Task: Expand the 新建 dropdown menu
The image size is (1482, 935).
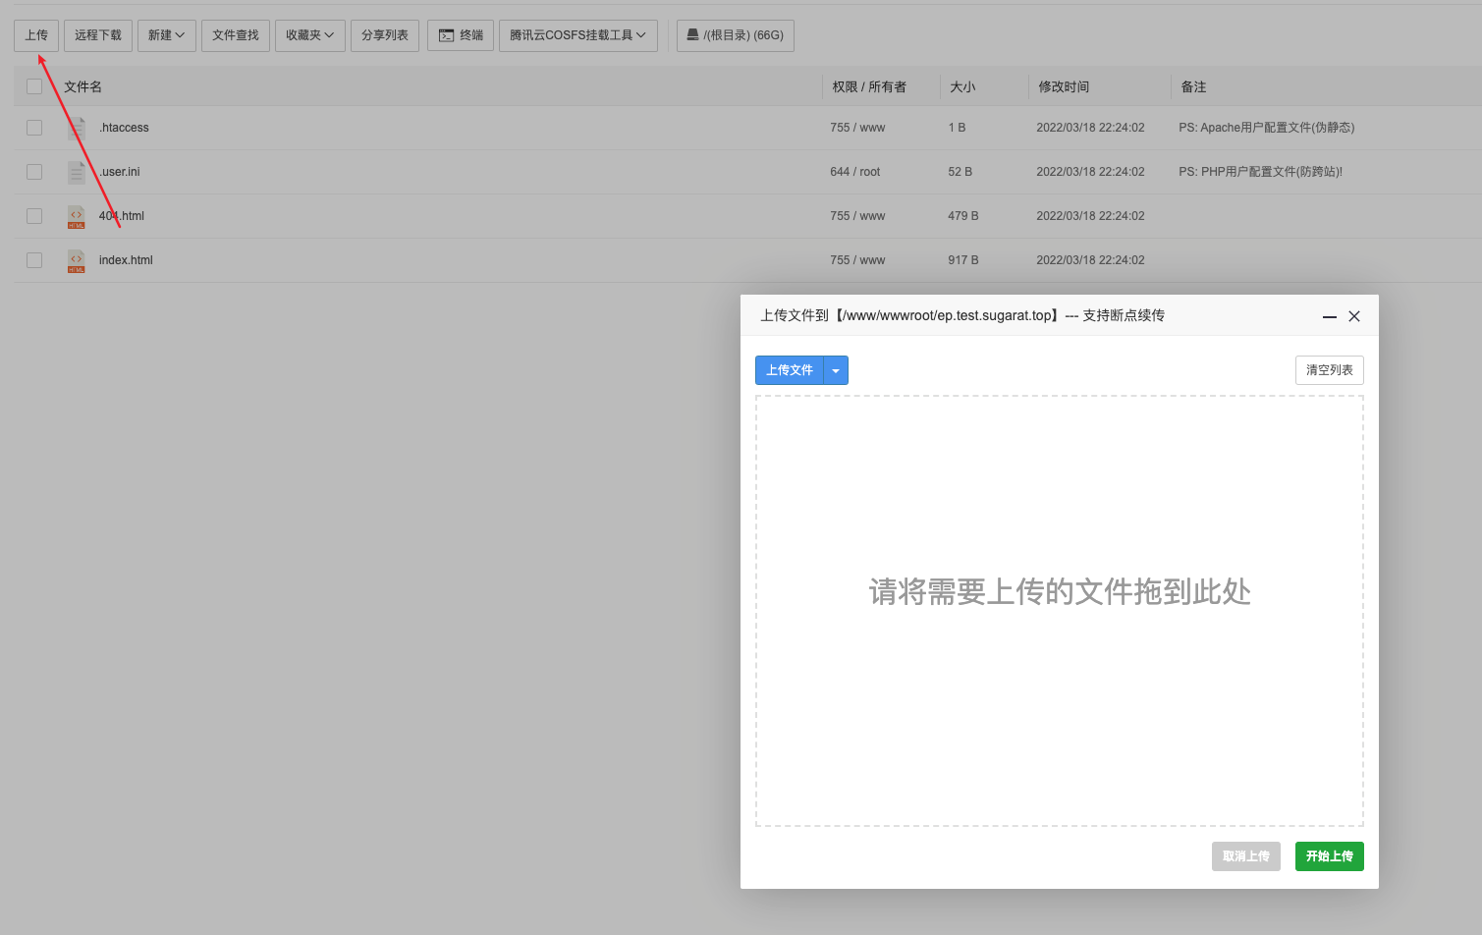Action: (167, 35)
